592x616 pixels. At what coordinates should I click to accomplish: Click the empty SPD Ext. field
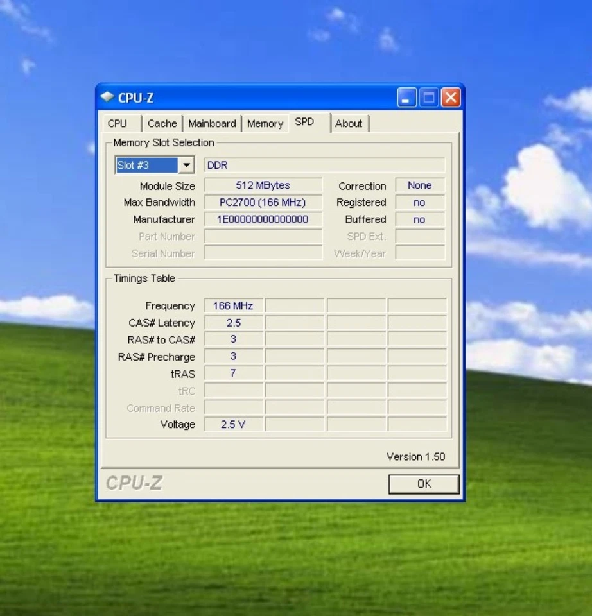420,237
